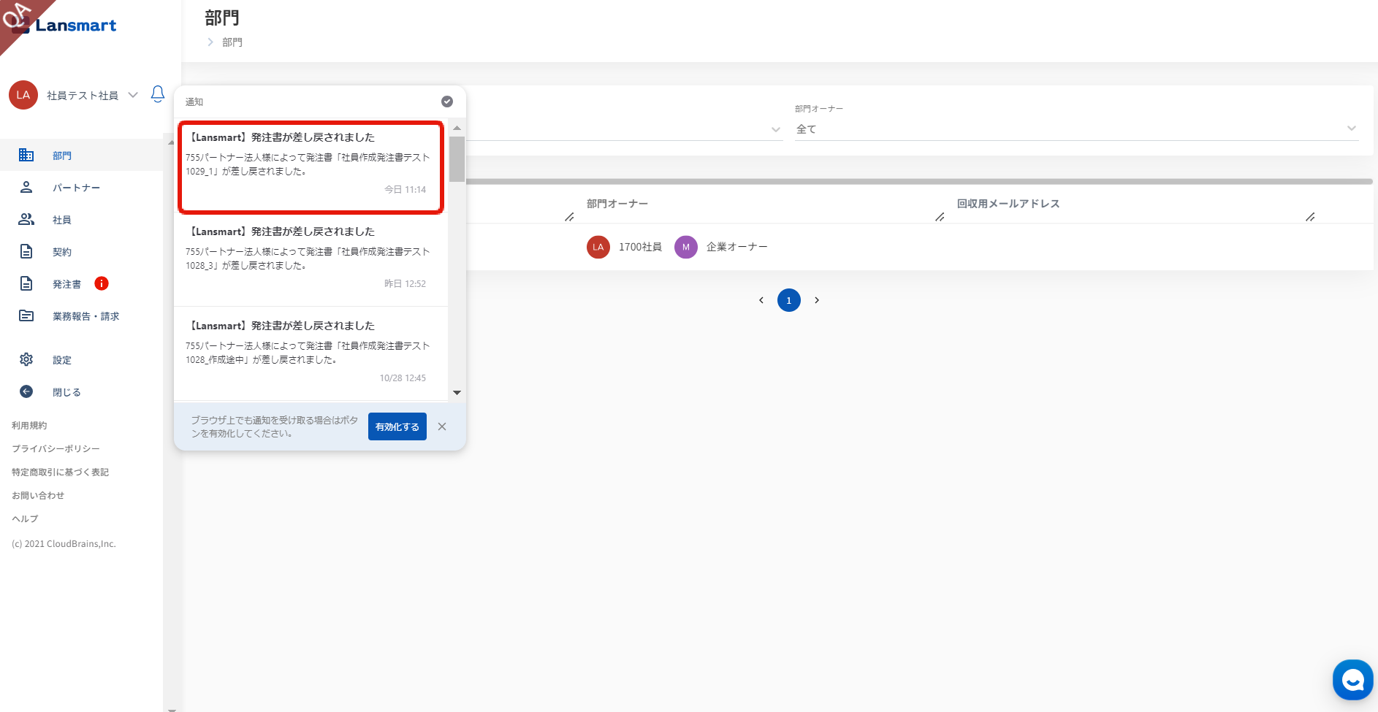1378x712 pixels.
Task: Click the 有効化する button
Action: [397, 426]
